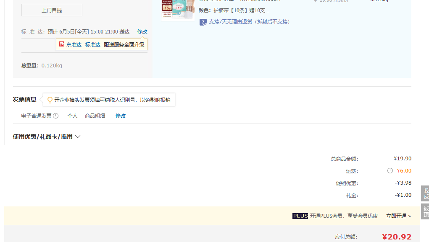Click the shipping fee ¥6.00
Image resolution: width=429 pixels, height=242 pixels.
[x=404, y=170]
